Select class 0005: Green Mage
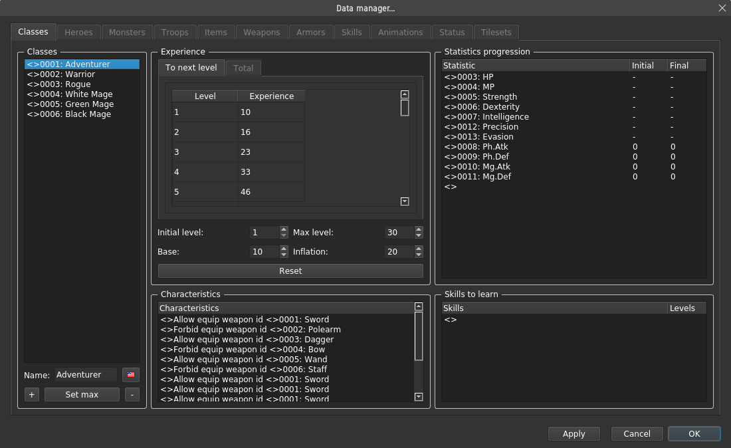 pos(82,104)
